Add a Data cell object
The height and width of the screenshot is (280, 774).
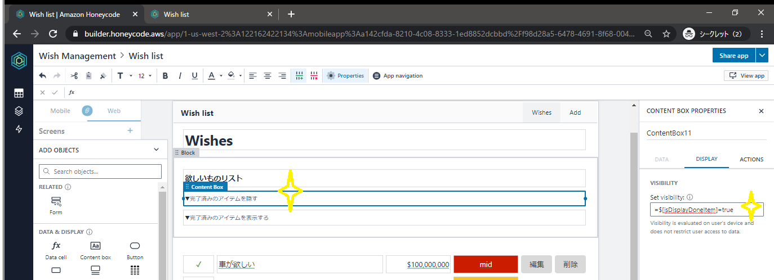click(x=56, y=250)
